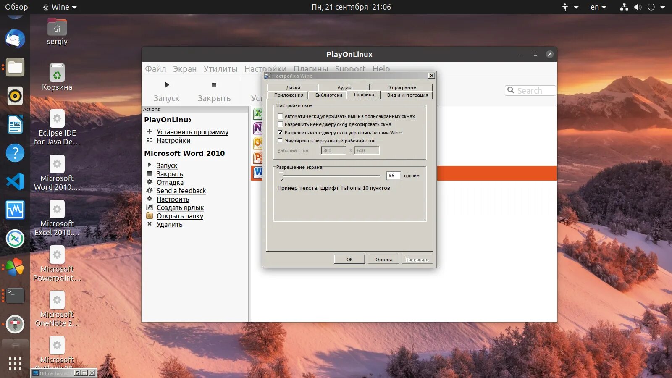Open LibreOffice Writer in the dock
The height and width of the screenshot is (378, 672).
tap(15, 124)
